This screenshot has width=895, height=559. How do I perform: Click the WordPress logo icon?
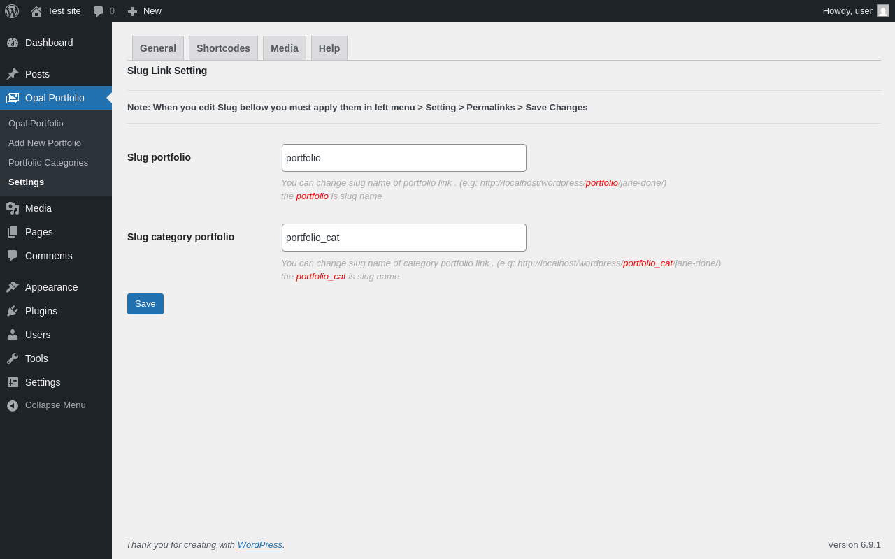(12, 11)
